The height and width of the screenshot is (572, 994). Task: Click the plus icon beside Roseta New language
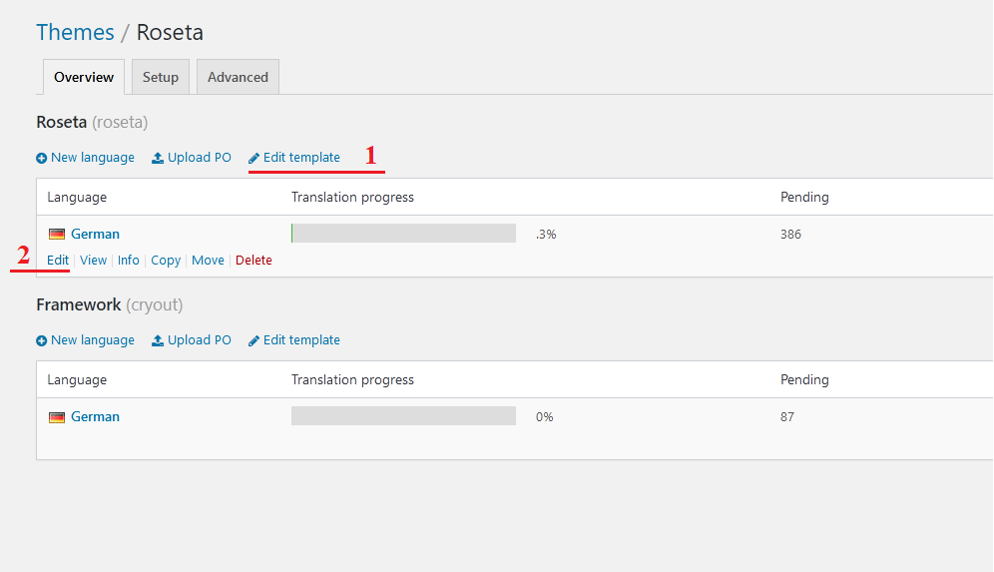(41, 158)
